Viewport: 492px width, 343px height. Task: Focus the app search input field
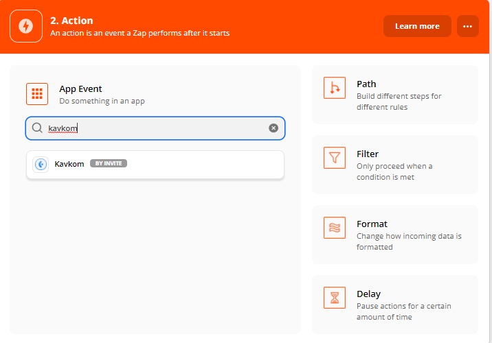click(155, 128)
